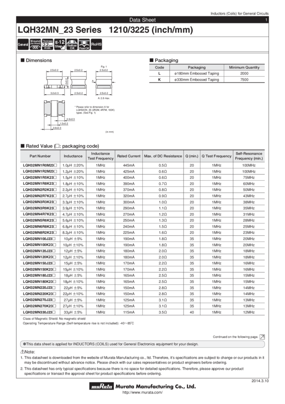Click the Max. of DC Resistance header
This screenshot has height=404, width=285.
(x=163, y=156)
